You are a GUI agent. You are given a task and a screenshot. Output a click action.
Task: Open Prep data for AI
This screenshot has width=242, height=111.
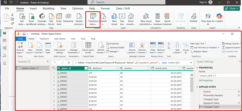(208, 19)
